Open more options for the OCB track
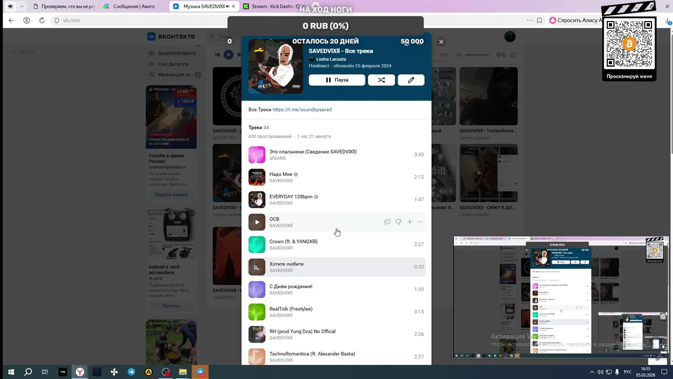 [420, 222]
